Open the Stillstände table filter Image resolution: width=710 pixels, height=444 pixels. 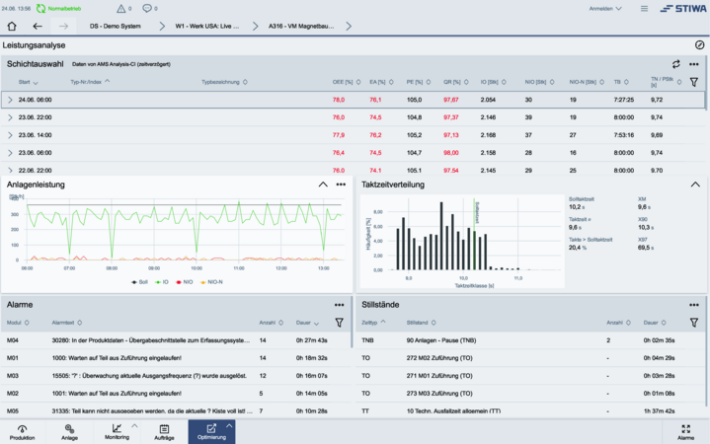[693, 323]
